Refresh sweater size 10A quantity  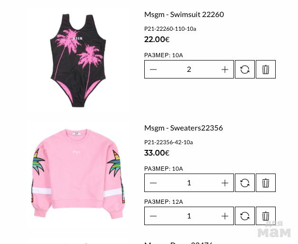coord(245,183)
